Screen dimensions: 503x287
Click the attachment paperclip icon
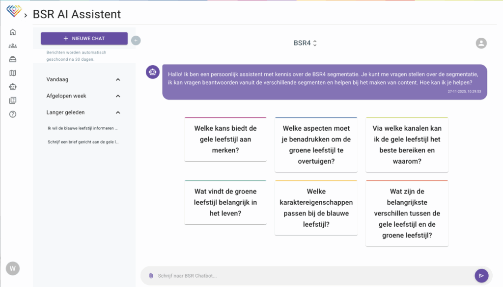point(151,276)
